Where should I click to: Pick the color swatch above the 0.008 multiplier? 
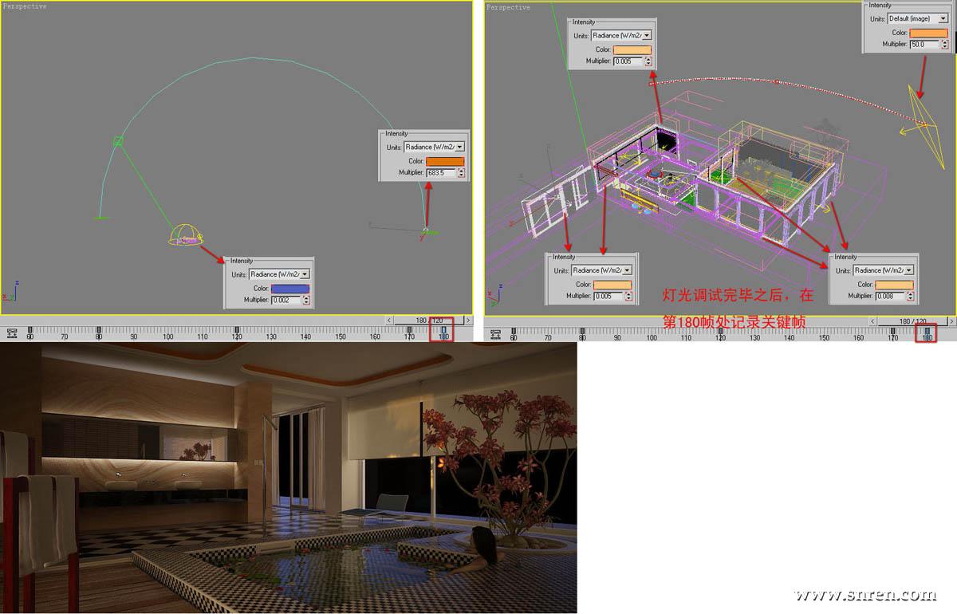point(895,285)
